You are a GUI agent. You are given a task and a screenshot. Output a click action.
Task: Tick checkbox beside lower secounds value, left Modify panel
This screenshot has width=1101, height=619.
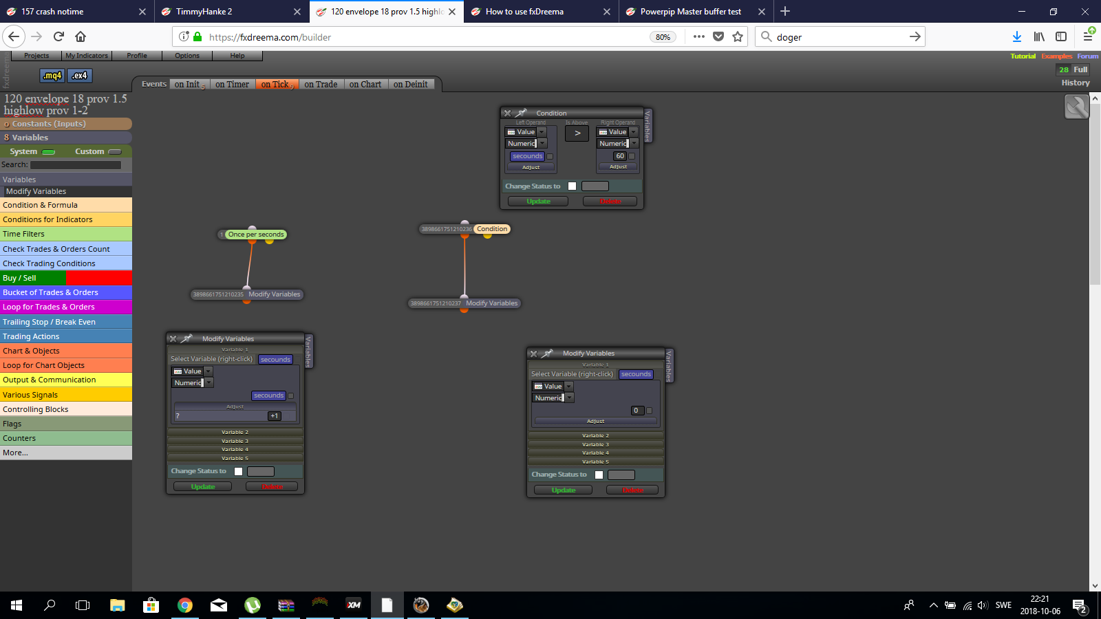pyautogui.click(x=291, y=395)
